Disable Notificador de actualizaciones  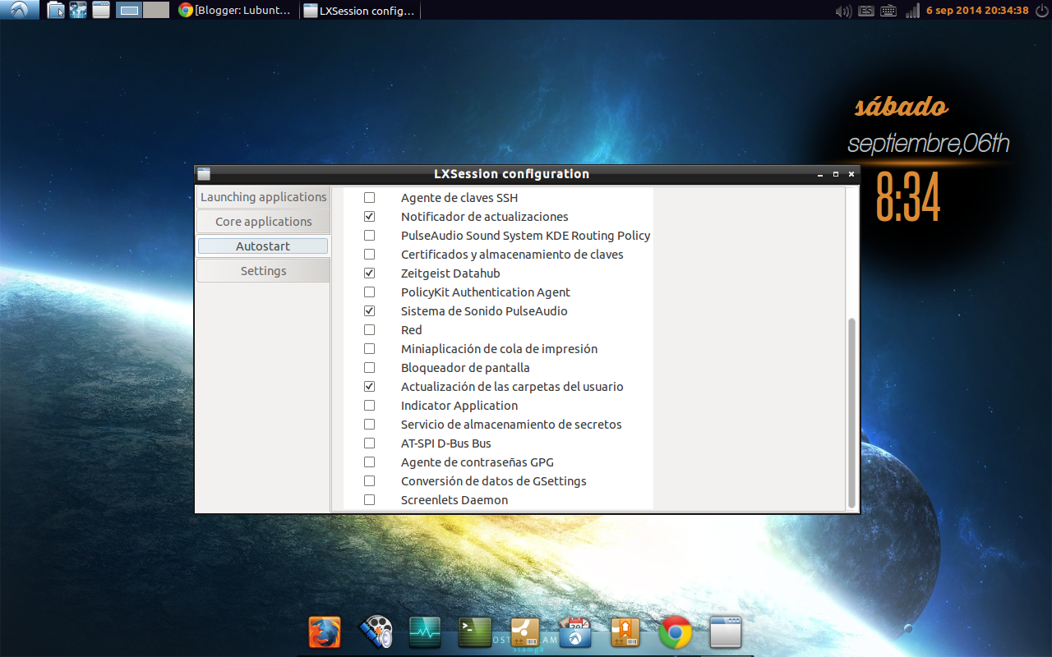coord(369,216)
